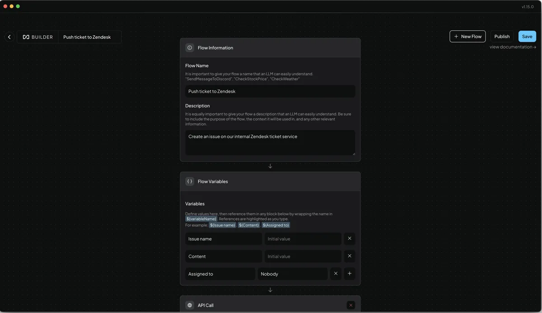Click the API Call globe icon
Image resolution: width=542 pixels, height=313 pixels.
point(190,305)
